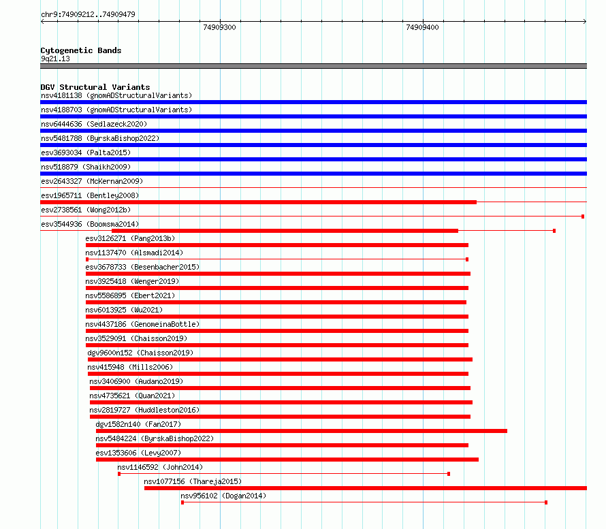Viewport: 606px width, 529px height.
Task: Select nsv2819727 (Huddleston2016) label
Action: [x=144, y=410]
